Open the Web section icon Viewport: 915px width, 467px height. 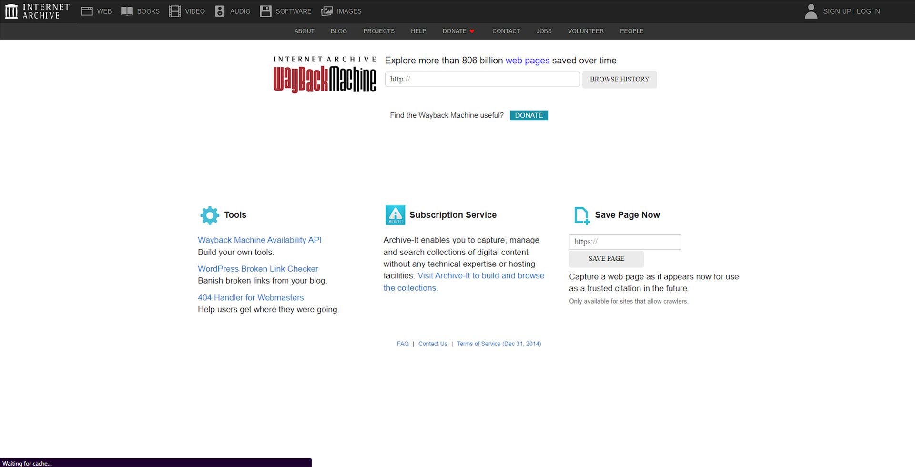[87, 11]
